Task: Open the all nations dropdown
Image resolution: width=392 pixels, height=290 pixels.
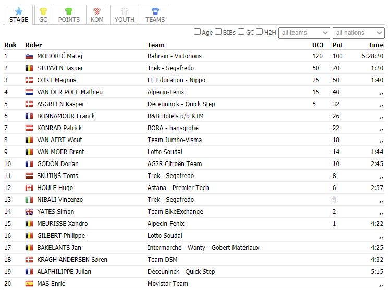Action: [x=359, y=33]
